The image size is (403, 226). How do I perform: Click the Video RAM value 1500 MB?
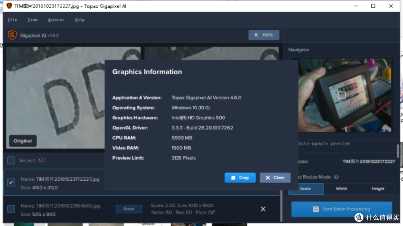pos(181,148)
